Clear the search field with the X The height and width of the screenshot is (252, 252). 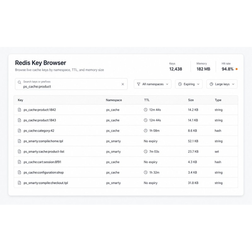pos(123,84)
